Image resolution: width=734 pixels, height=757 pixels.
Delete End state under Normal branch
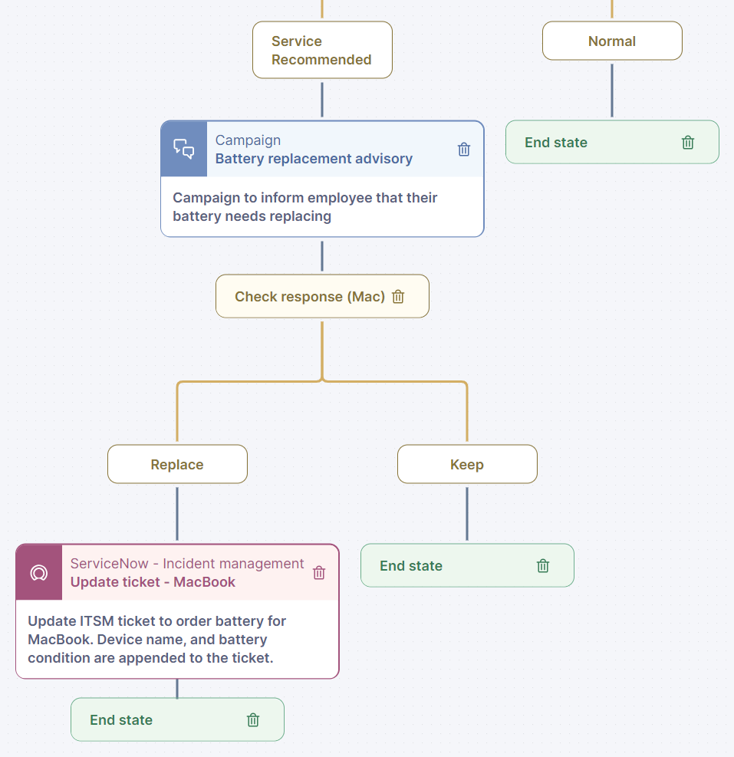tap(688, 143)
